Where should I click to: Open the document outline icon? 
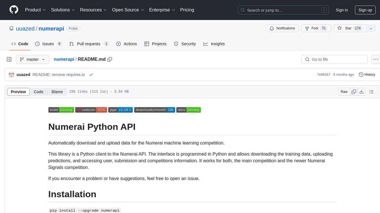pyautogui.click(x=371, y=92)
